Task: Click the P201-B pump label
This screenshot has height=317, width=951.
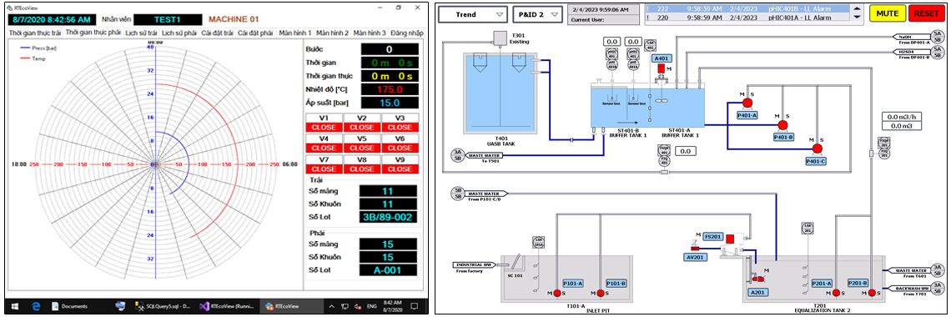Action: click(858, 283)
